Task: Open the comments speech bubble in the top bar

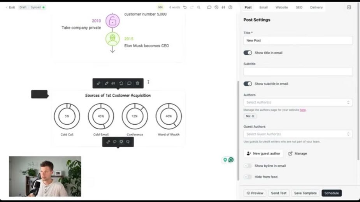Action: 209,7
